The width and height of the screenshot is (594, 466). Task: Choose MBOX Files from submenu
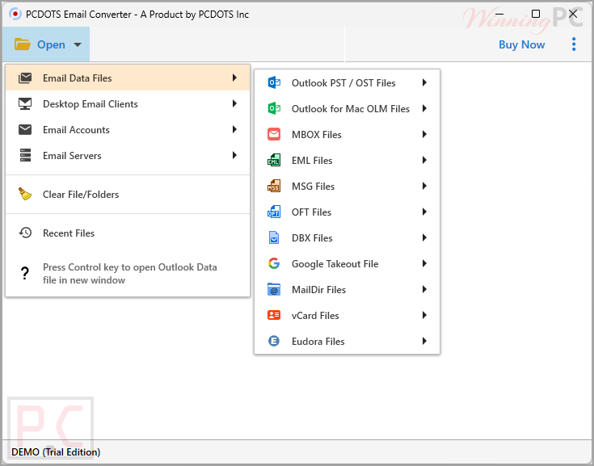(347, 134)
